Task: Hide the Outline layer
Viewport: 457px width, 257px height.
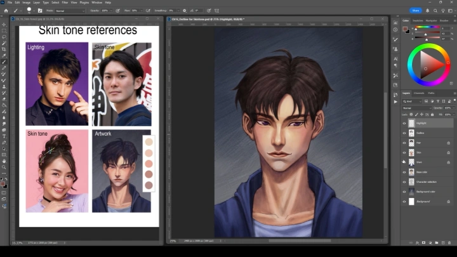Action: click(404, 133)
